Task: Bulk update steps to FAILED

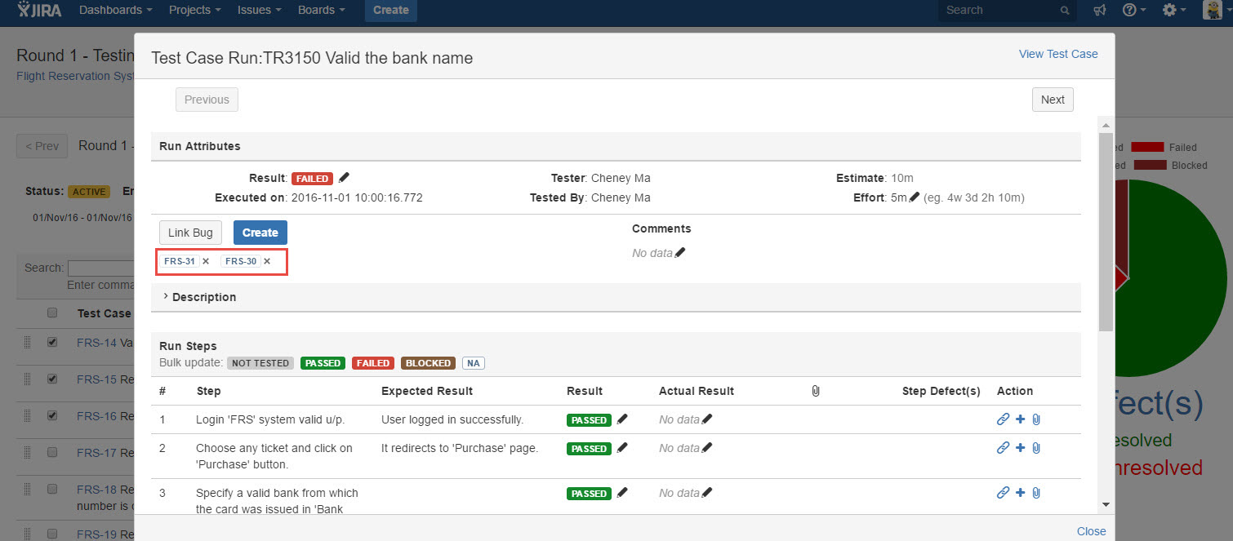Action: (373, 363)
